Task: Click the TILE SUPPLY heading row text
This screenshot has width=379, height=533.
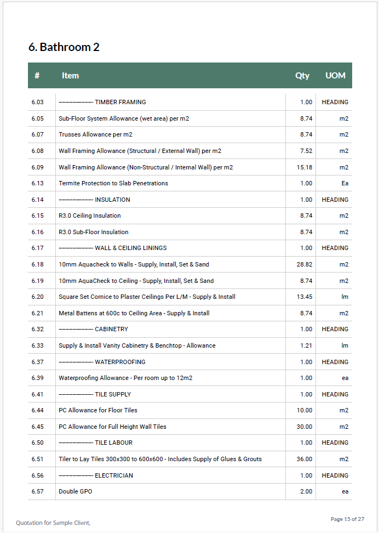Action: [95, 394]
